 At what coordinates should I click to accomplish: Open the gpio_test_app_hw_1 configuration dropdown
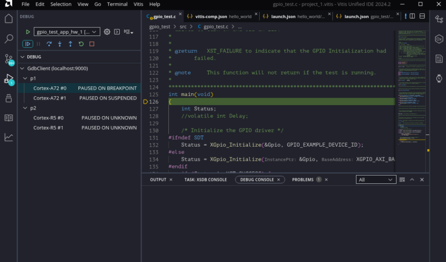click(67, 32)
